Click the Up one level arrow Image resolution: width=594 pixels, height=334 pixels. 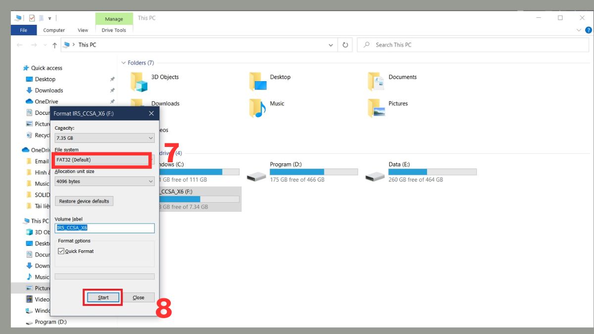tap(54, 45)
